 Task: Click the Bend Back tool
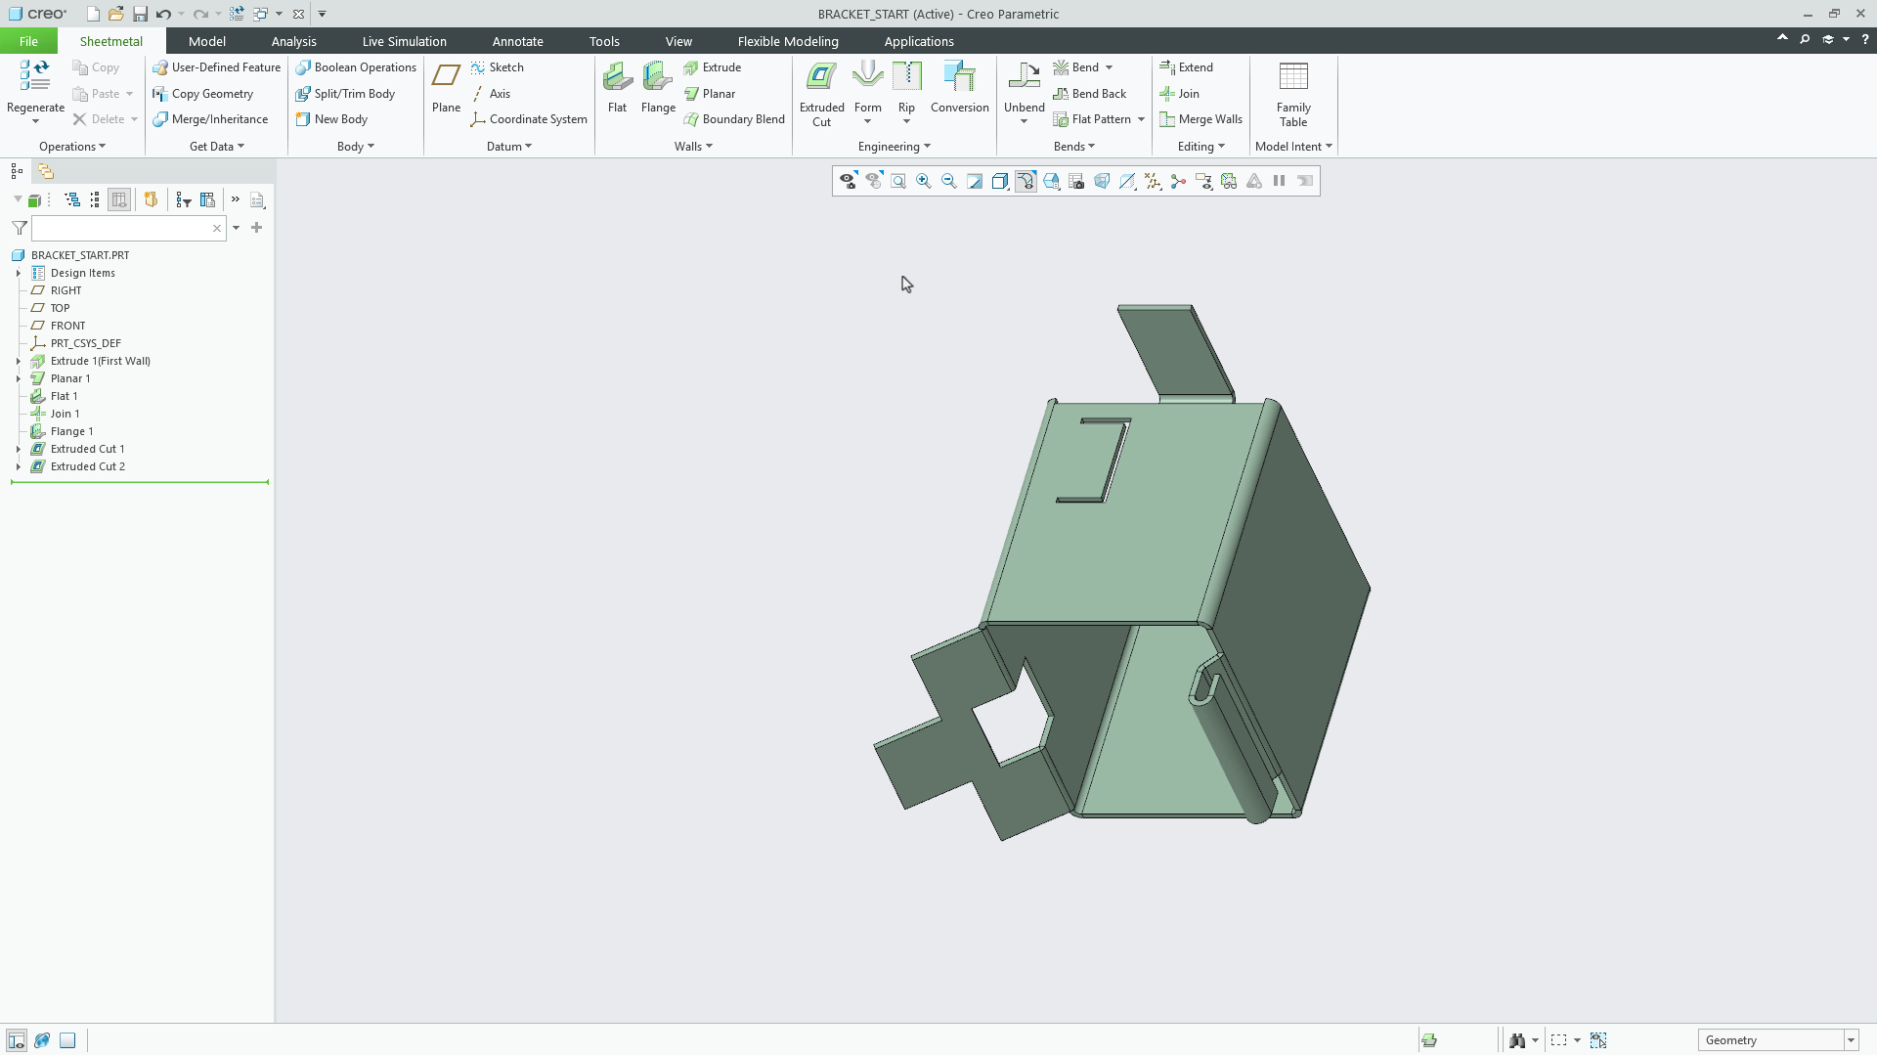pyautogui.click(x=1090, y=94)
